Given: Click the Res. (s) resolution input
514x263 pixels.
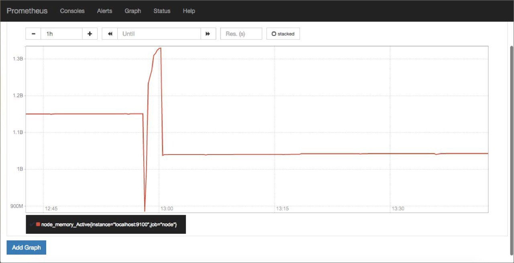Looking at the screenshot, I should (x=241, y=34).
